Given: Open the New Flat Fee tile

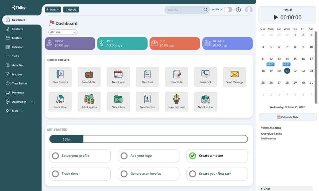Looking at the screenshot, I should pyautogui.click(x=205, y=102).
